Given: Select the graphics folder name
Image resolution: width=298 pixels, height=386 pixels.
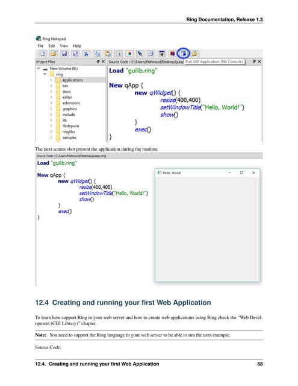Looking at the screenshot, I should [x=69, y=109].
